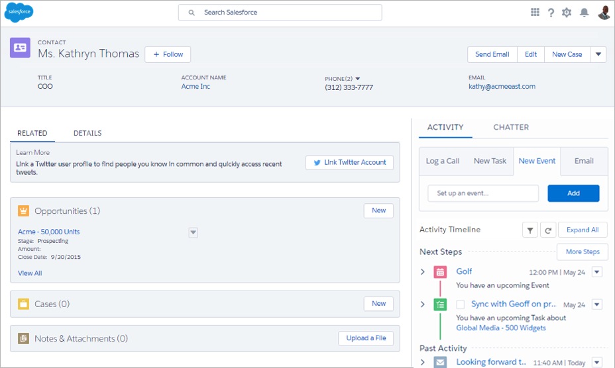This screenshot has width=615, height=368.
Task: View the notifications bell
Action: tap(584, 13)
